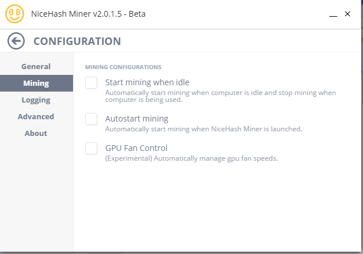Switch to the Logging tab
The image size is (363, 254).
coord(36,100)
